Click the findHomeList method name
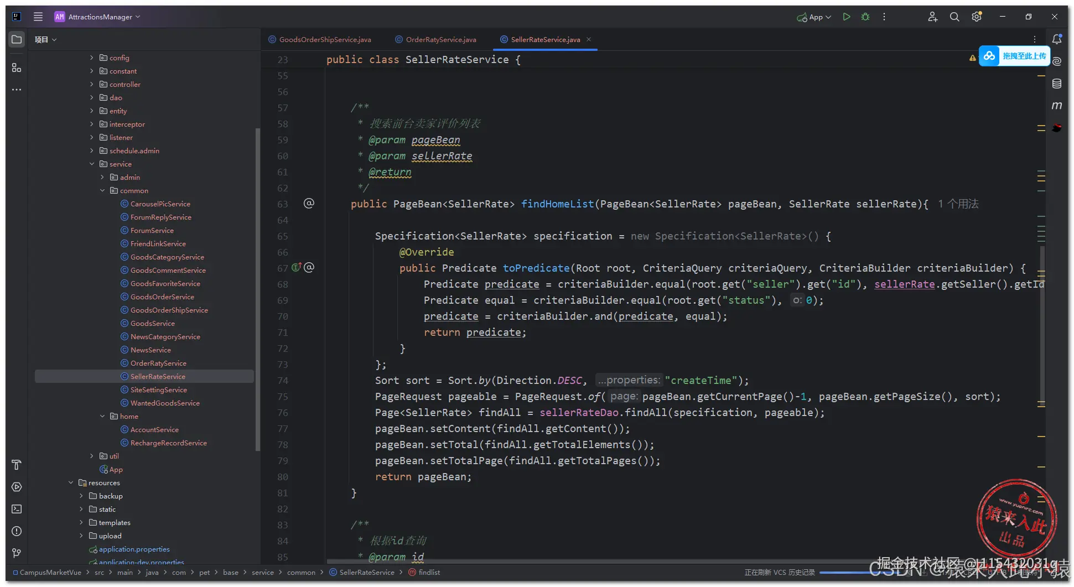Image resolution: width=1074 pixels, height=587 pixels. click(x=557, y=204)
